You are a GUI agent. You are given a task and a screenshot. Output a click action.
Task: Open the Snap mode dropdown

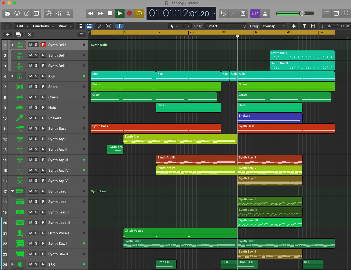coord(226,26)
